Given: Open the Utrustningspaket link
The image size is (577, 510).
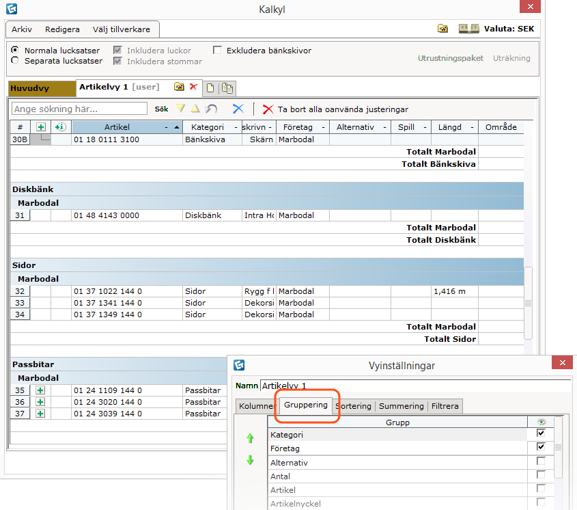Looking at the screenshot, I should (451, 58).
